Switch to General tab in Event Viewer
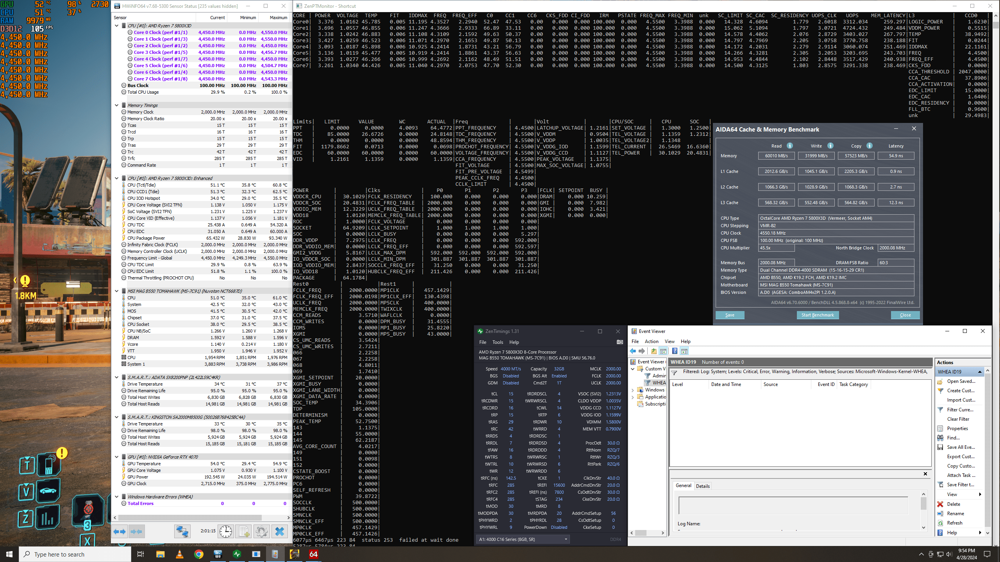Image resolution: width=1000 pixels, height=562 pixels. 683,486
